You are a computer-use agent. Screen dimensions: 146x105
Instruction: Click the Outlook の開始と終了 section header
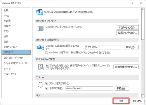(x=87, y=40)
